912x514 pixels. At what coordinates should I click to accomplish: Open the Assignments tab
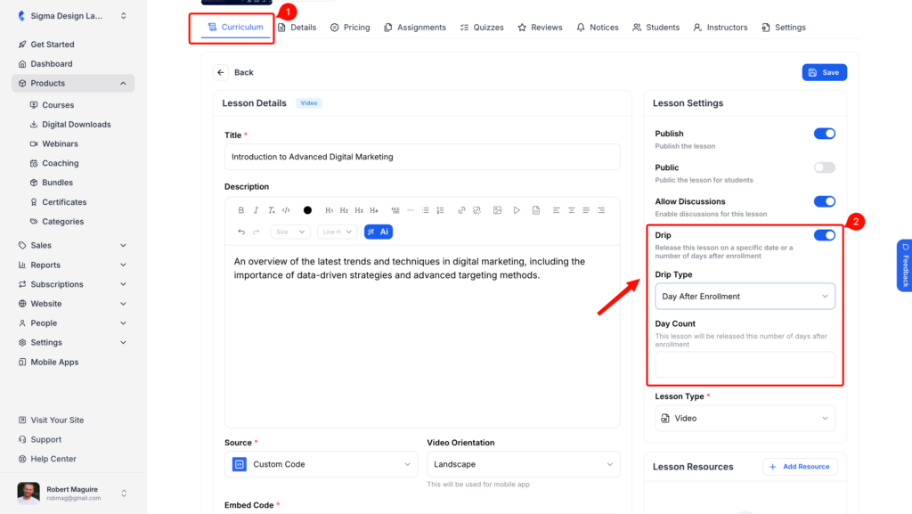(415, 28)
